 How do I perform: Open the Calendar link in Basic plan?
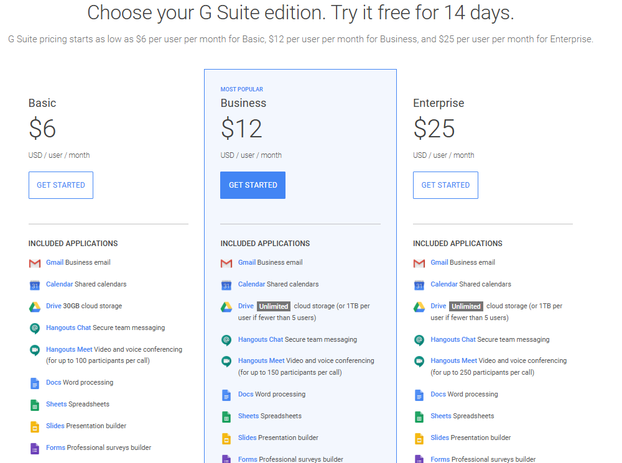click(x=60, y=284)
